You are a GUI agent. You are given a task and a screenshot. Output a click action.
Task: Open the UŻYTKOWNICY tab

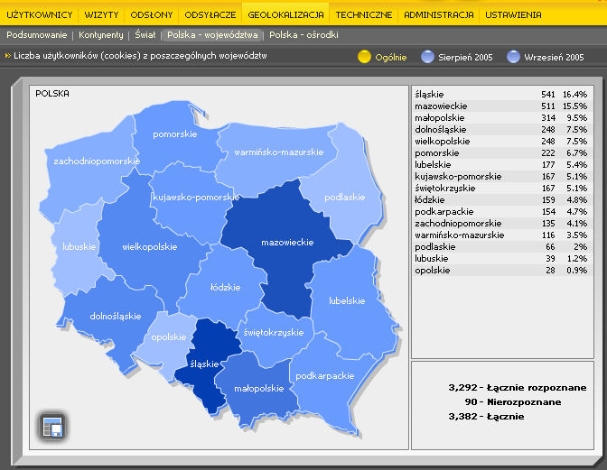click(40, 15)
